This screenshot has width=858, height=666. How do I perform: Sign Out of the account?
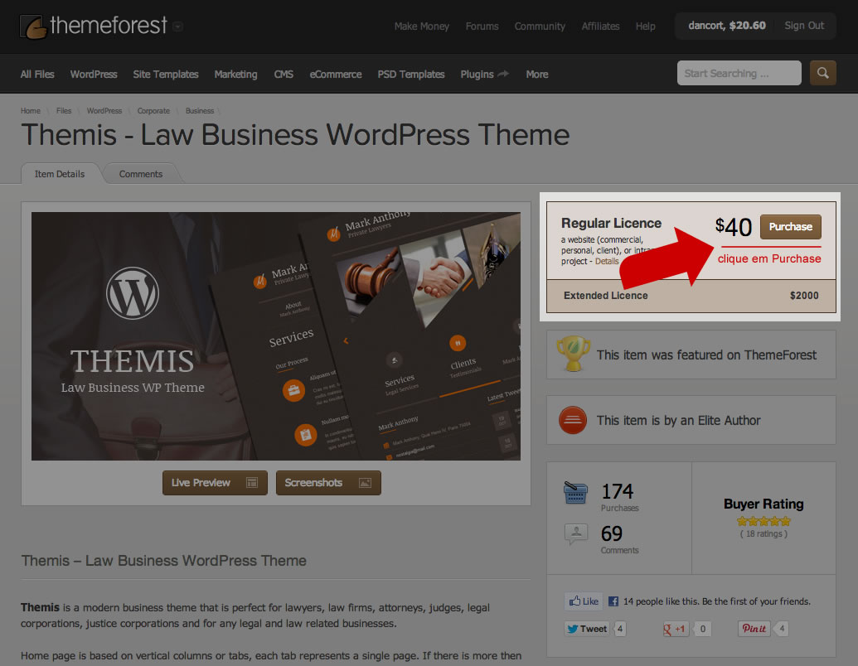click(x=804, y=26)
